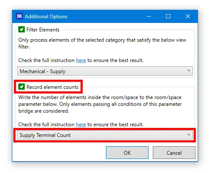Maximize the Additional Options window
Image resolution: width=210 pixels, height=173 pixels.
(x=168, y=16)
